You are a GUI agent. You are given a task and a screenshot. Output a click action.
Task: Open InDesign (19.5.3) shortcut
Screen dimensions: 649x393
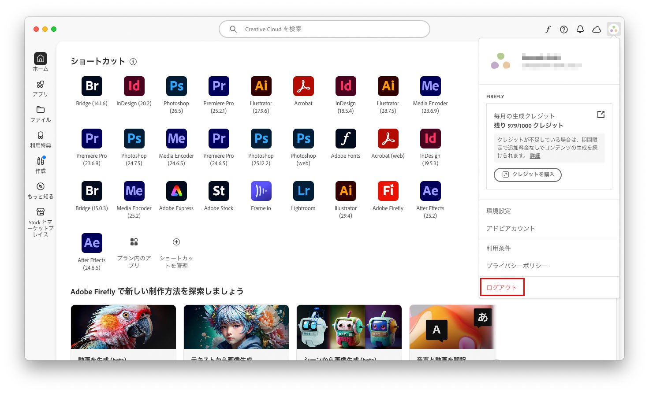430,138
